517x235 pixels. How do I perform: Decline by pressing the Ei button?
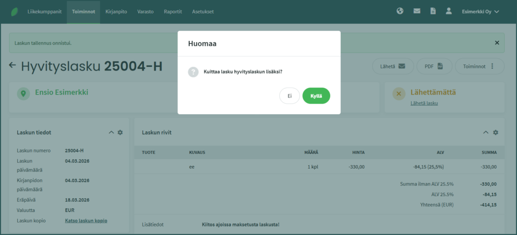(x=289, y=96)
